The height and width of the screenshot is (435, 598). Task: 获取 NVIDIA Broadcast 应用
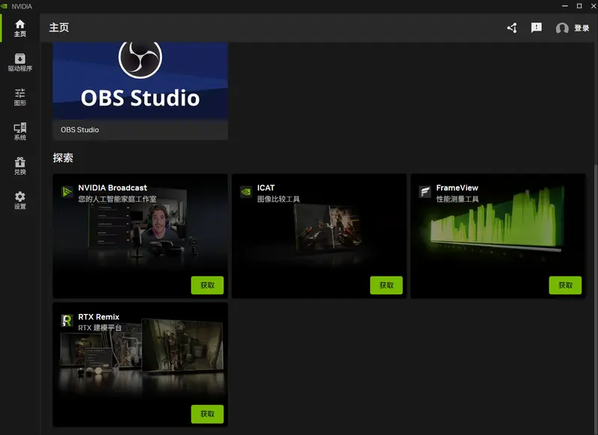pyautogui.click(x=207, y=285)
